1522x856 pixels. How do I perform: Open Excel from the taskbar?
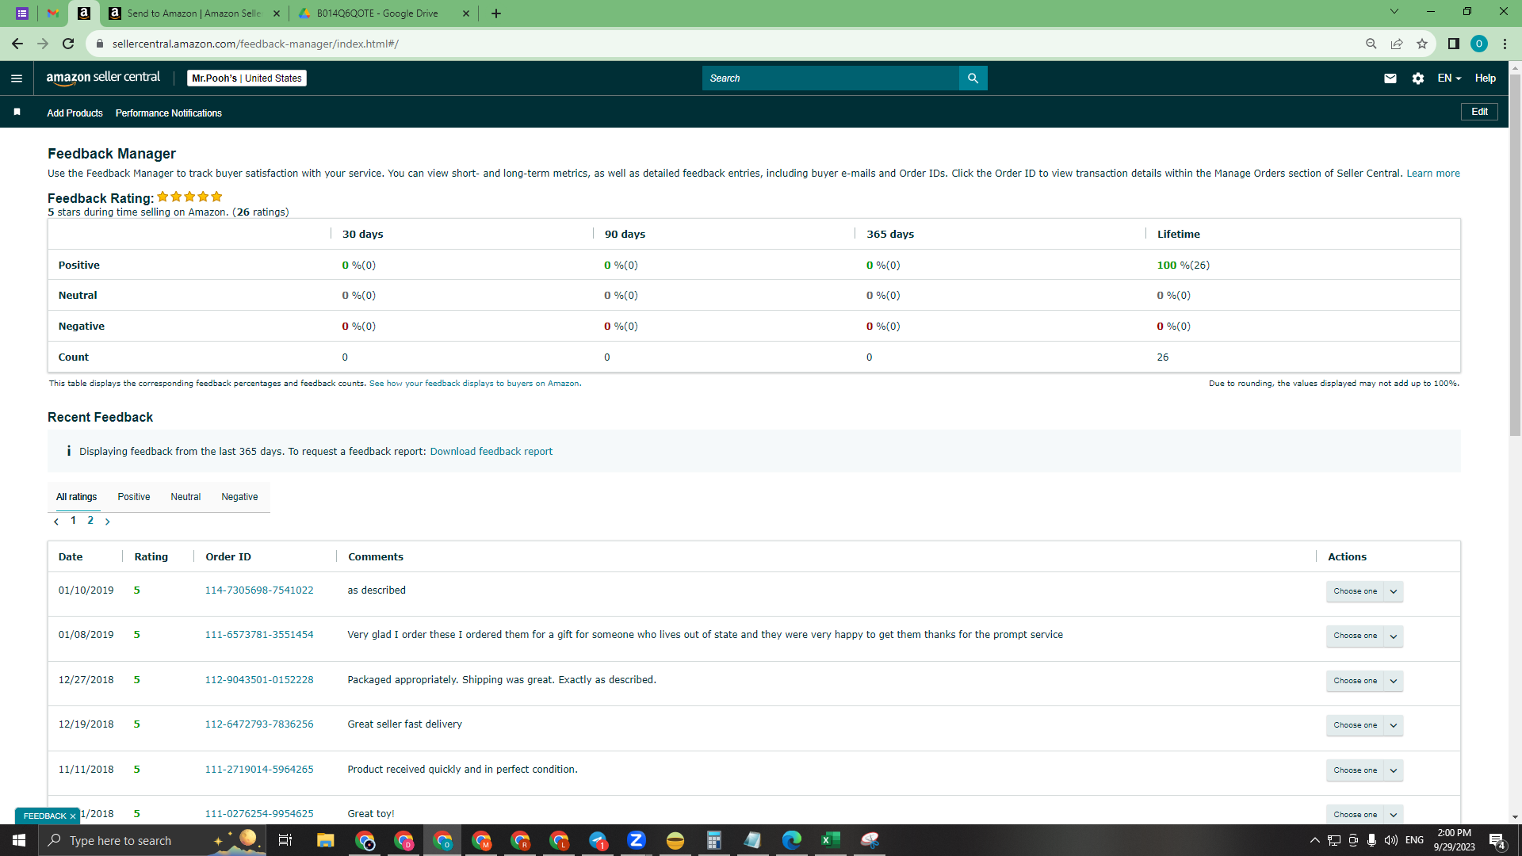point(831,840)
